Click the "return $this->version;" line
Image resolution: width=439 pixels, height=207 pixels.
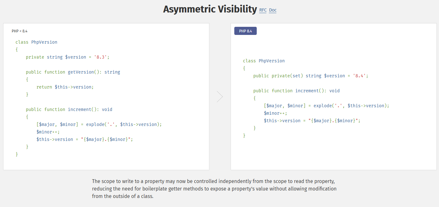coord(65,87)
